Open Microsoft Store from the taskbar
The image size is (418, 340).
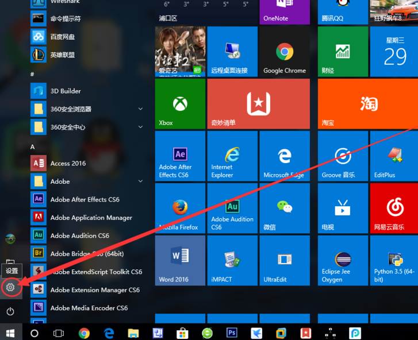(x=182, y=333)
